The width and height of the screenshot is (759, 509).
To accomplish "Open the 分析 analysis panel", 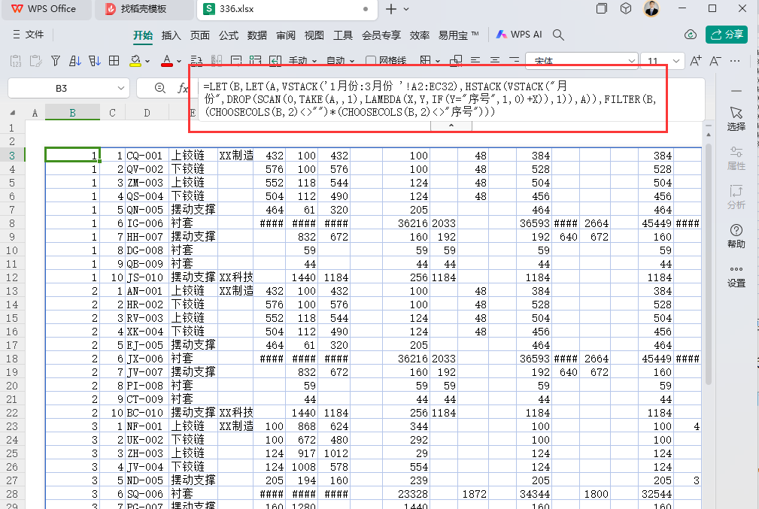I will [x=736, y=197].
